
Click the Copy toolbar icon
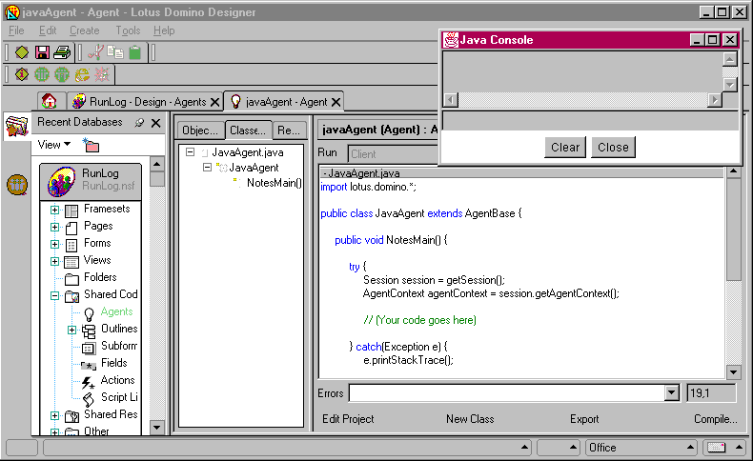tap(115, 51)
